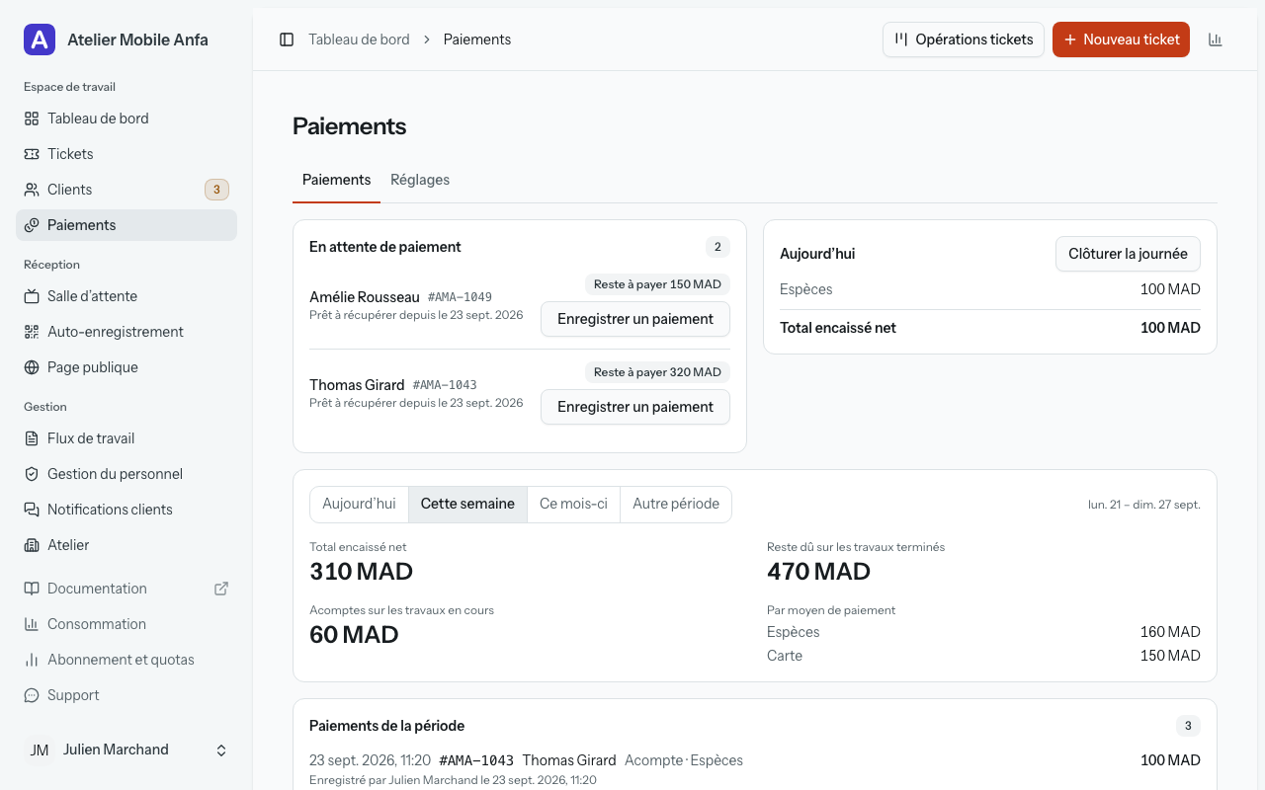Click the Clients people icon

32,190
